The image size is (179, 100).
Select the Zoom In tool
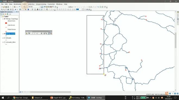[x=2, y=9]
